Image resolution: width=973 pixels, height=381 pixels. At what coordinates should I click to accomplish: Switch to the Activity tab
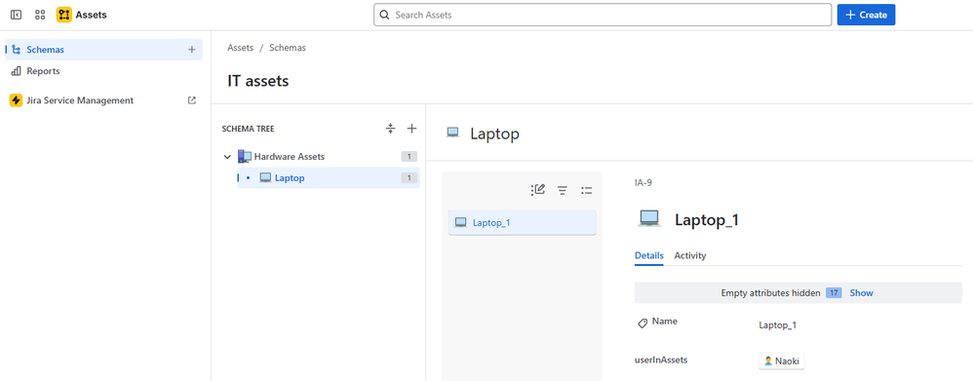point(690,255)
